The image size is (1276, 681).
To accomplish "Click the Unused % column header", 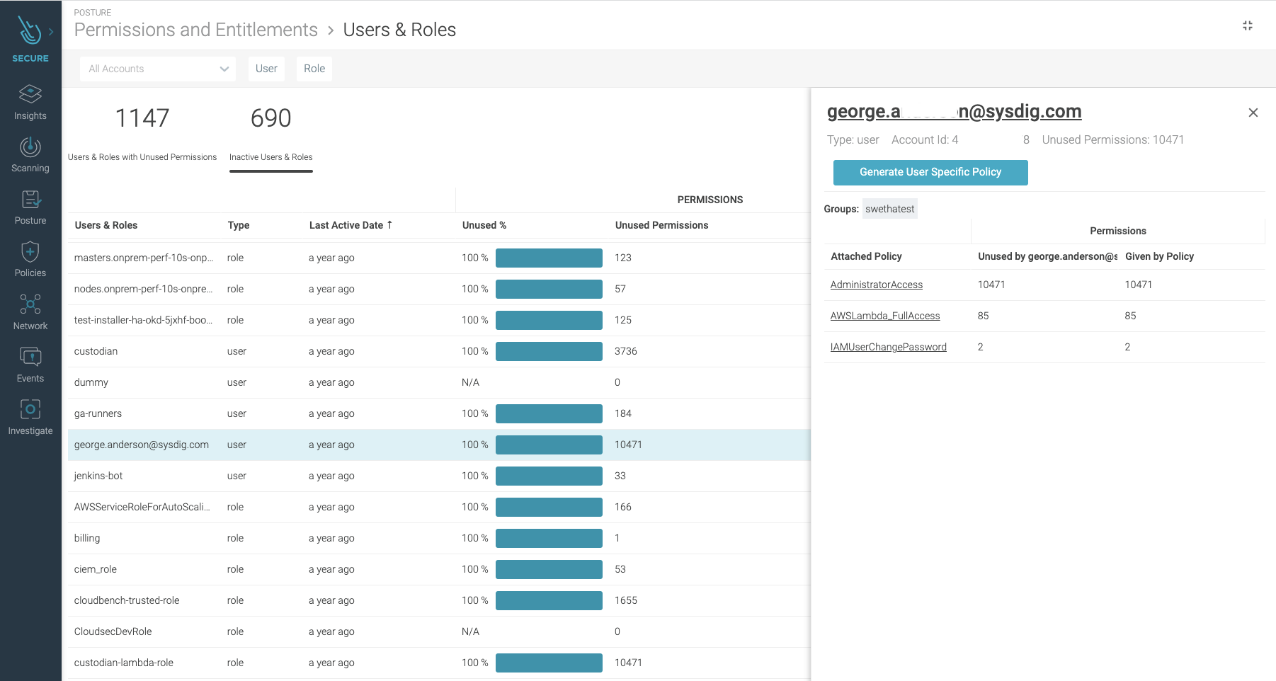I will pyautogui.click(x=484, y=225).
